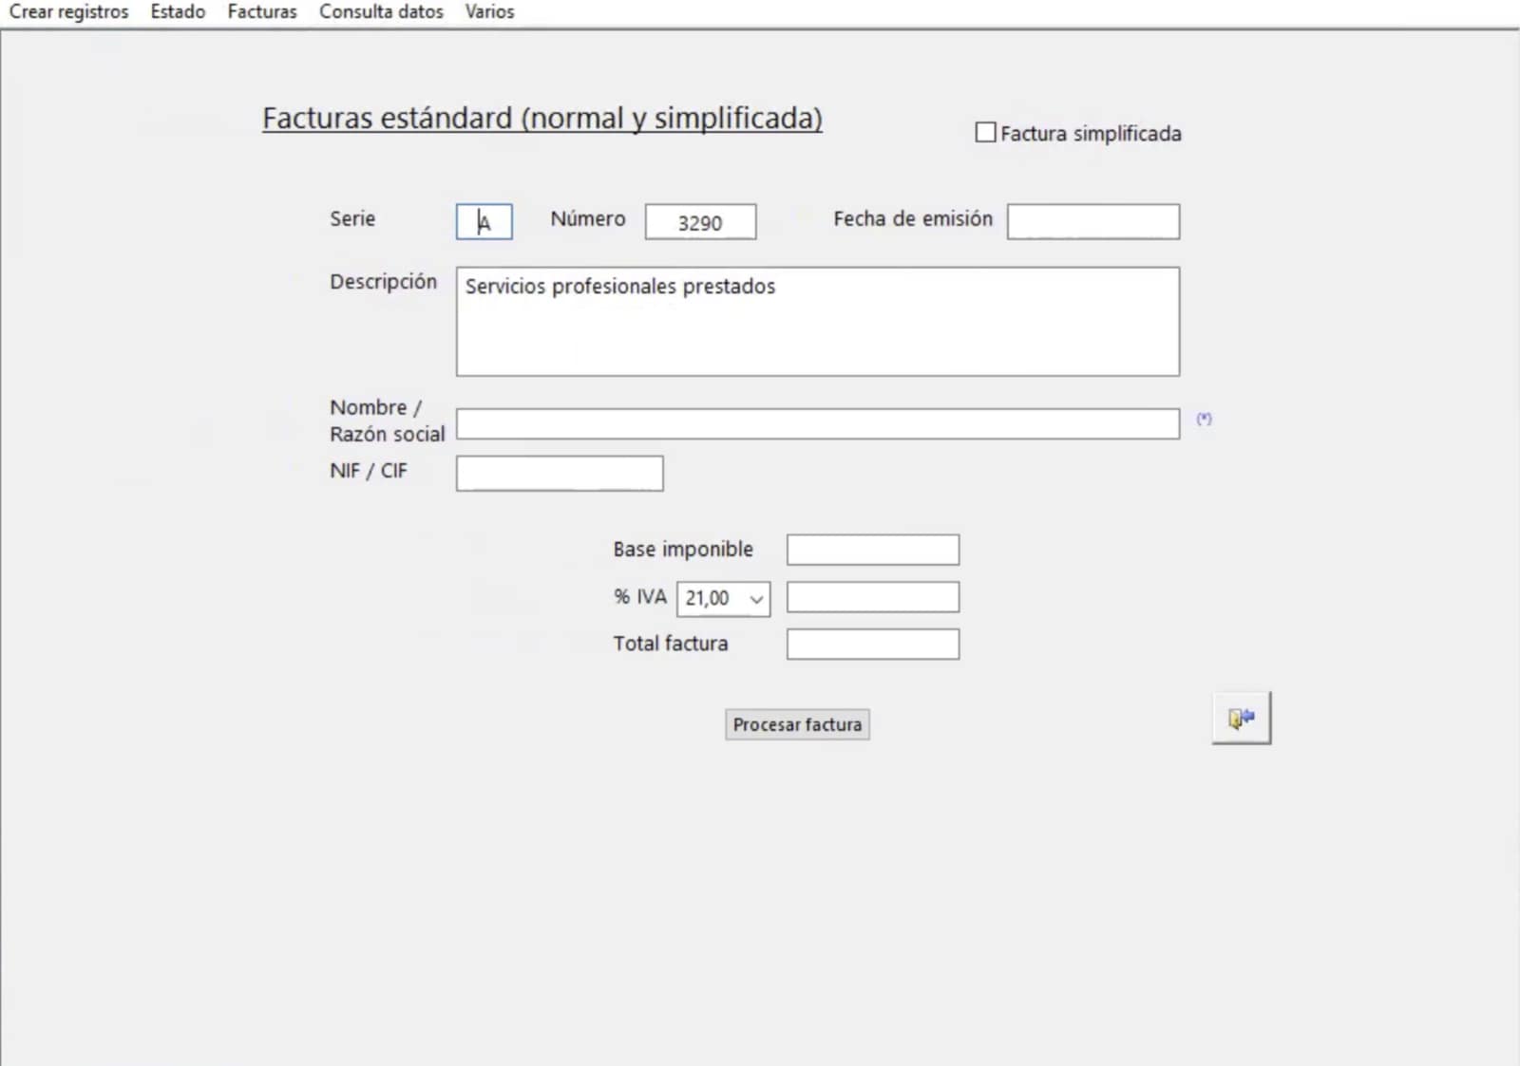Open the Crear registros menu
This screenshot has width=1520, height=1066.
(x=68, y=12)
